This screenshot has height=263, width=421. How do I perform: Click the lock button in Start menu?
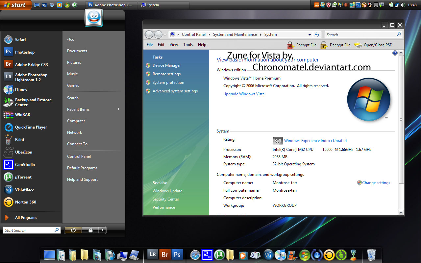[90, 230]
